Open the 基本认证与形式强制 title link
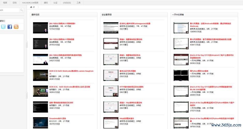Viewport: 243px width, 129px height. [128, 71]
